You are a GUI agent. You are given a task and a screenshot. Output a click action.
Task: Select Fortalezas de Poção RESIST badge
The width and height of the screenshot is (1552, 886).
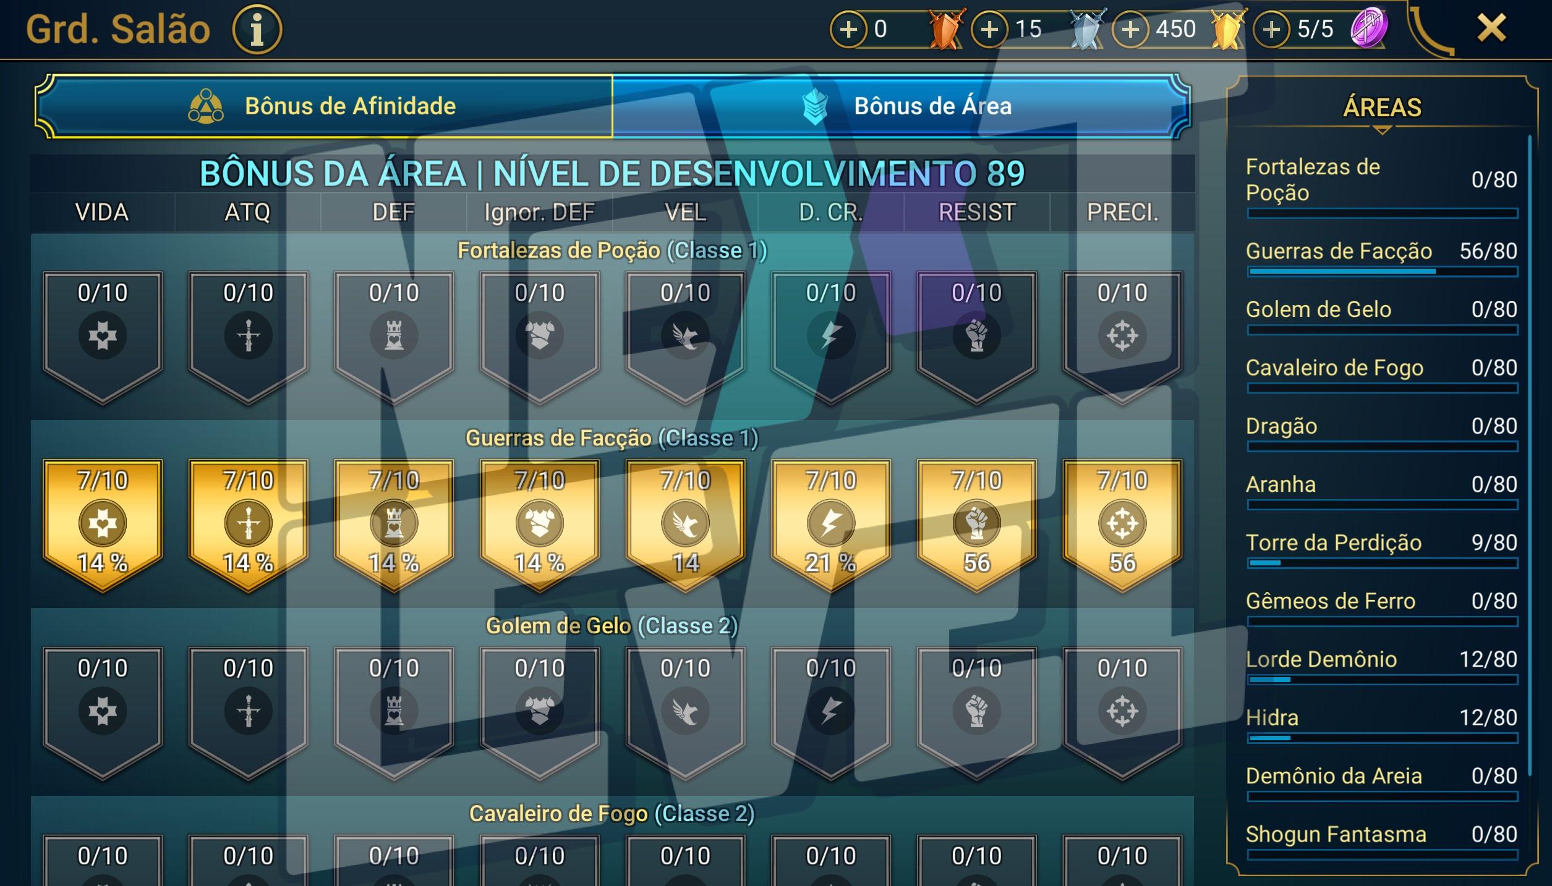(x=976, y=337)
